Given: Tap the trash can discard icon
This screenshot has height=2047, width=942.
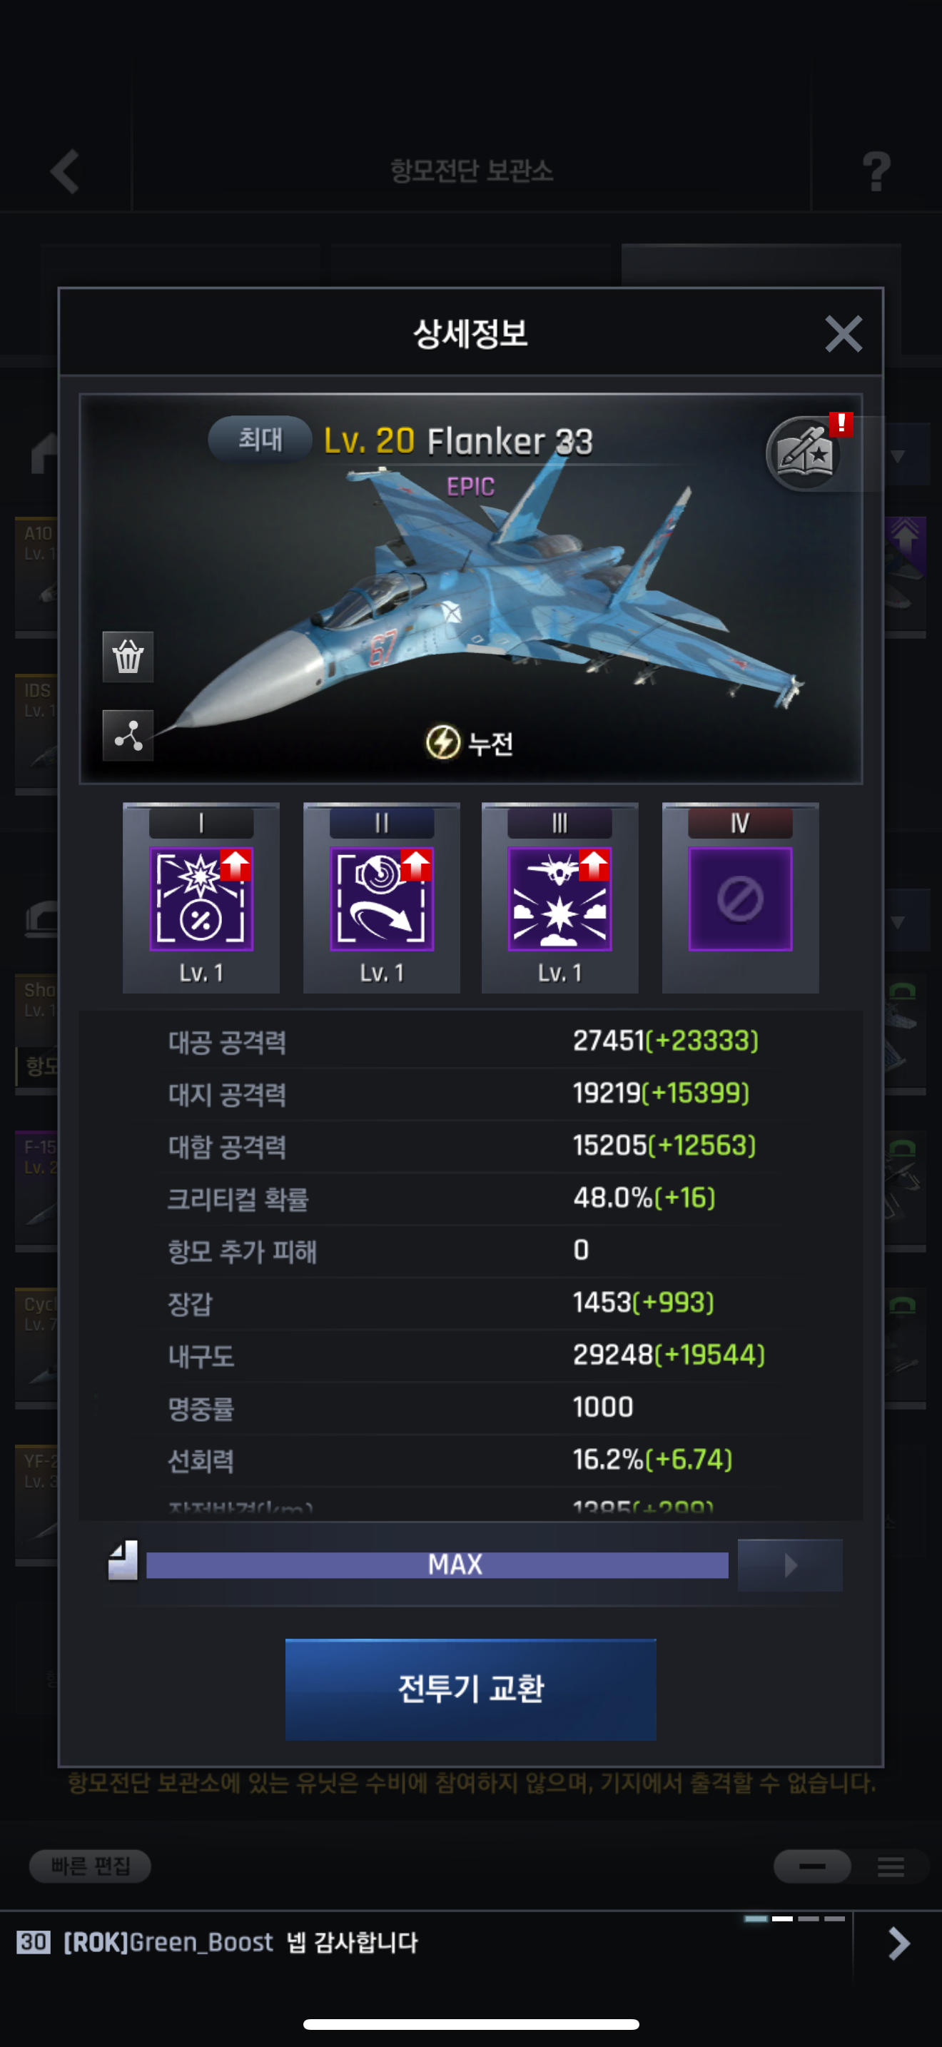Looking at the screenshot, I should click(128, 657).
